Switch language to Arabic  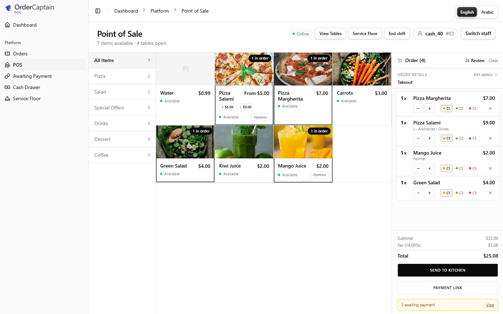(x=487, y=12)
